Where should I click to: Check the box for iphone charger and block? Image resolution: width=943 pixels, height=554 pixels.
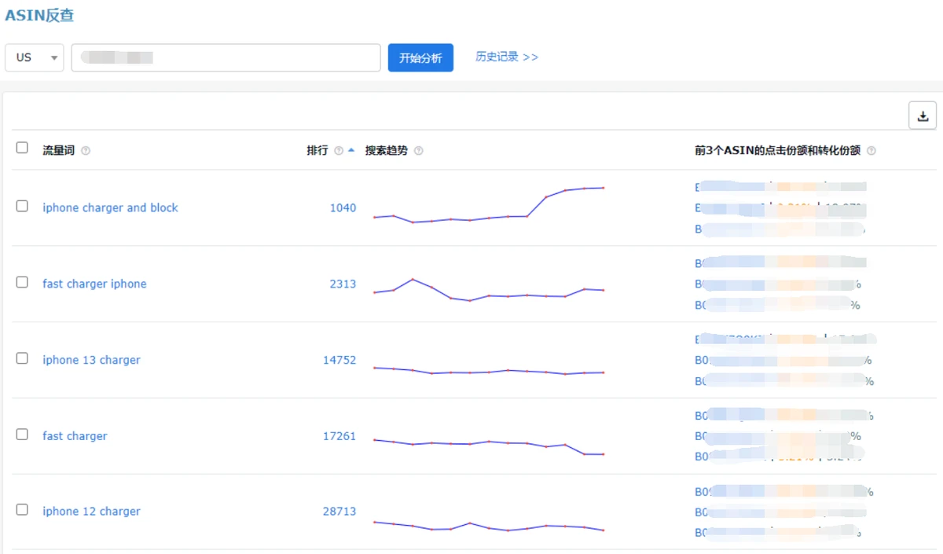(22, 206)
